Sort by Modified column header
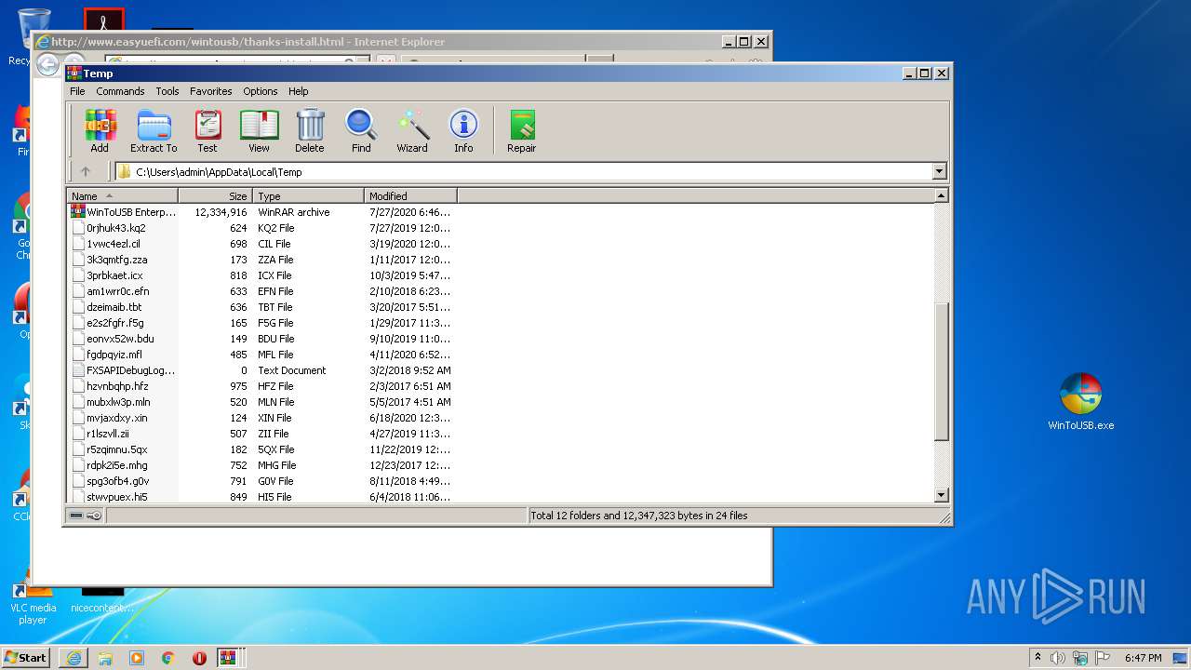 pos(410,196)
